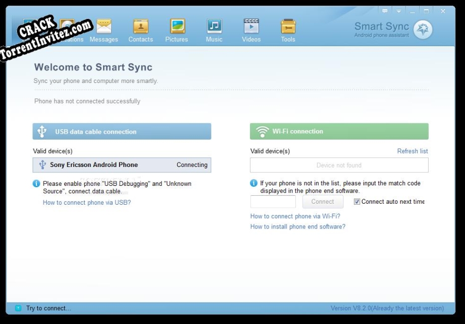Click the USB icon on the blue connection banner
This screenshot has height=324, width=465.
(42, 131)
